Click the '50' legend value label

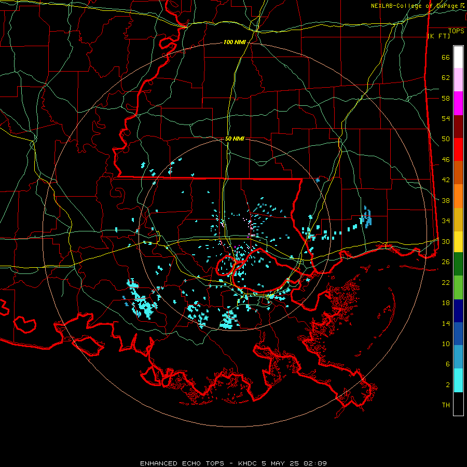pos(446,139)
